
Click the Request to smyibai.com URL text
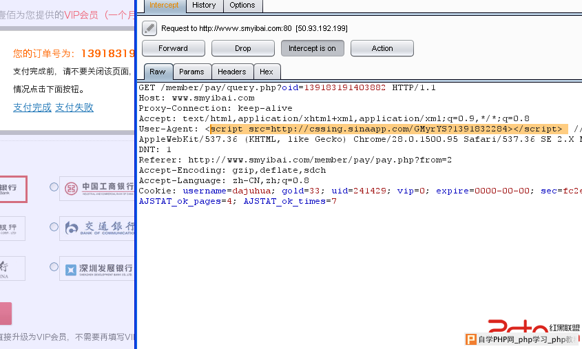point(254,28)
